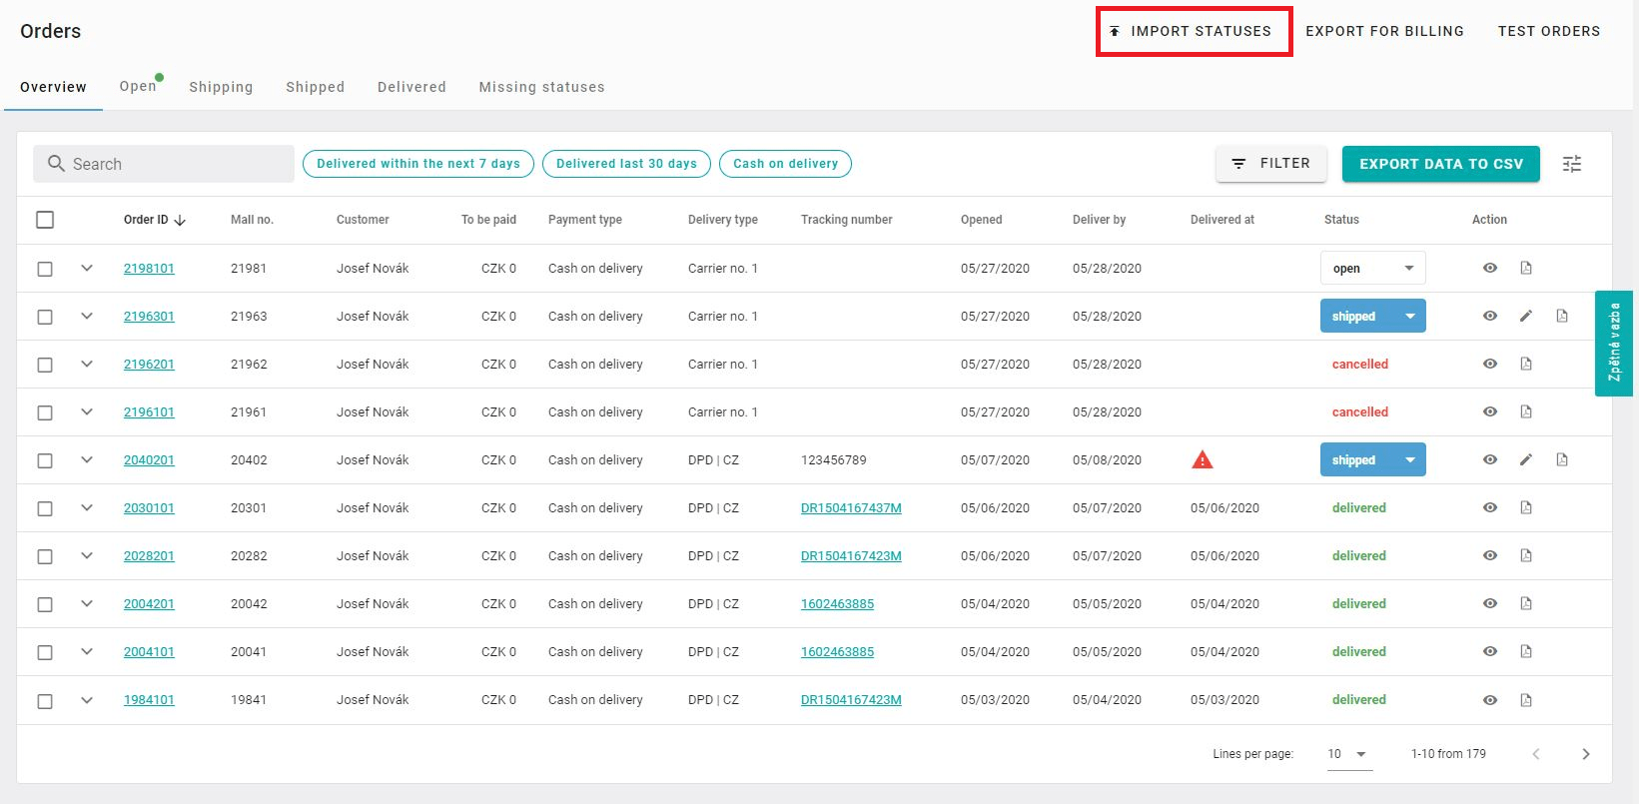Switch to the Open tab
Viewport: 1639px width, 804px height.
point(138,86)
